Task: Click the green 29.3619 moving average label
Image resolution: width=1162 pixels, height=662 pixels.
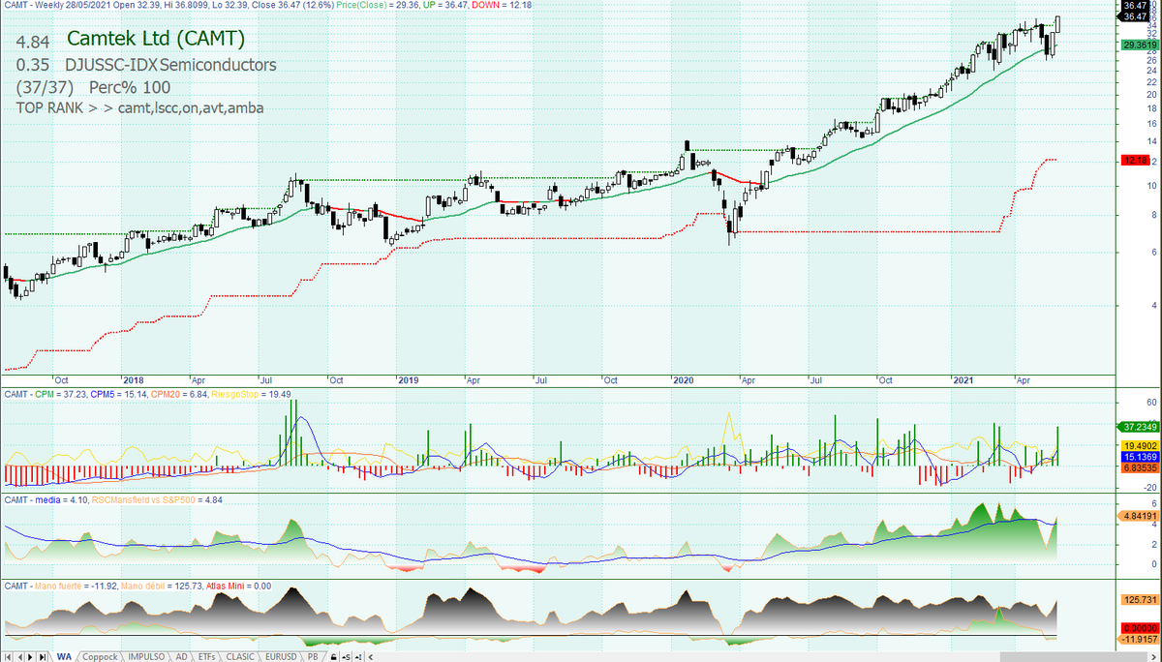Action: click(1140, 45)
